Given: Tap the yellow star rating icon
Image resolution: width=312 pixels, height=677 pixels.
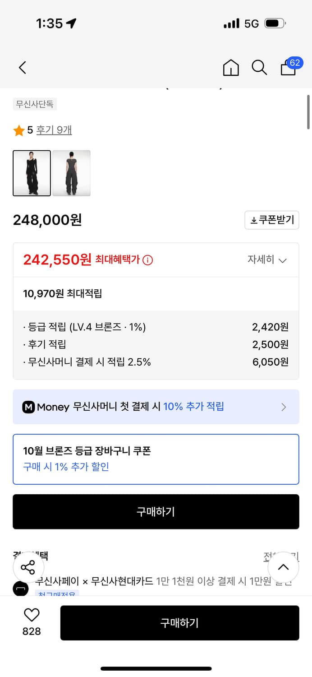Looking at the screenshot, I should pos(19,130).
